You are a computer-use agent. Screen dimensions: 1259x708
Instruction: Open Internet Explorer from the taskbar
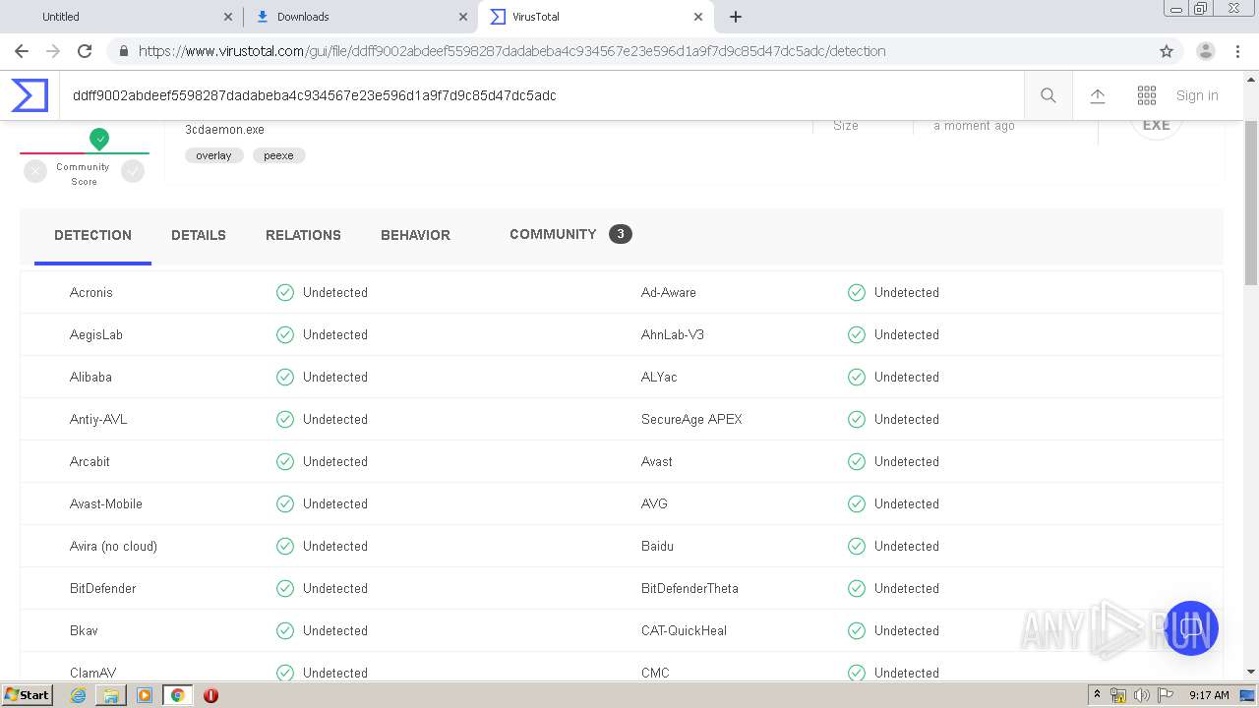click(x=78, y=695)
